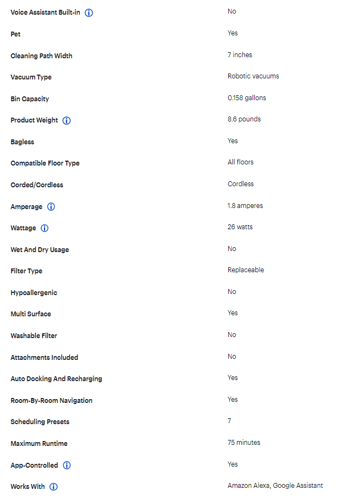This screenshot has height=502, width=339.
Task: Click the 75 minutes runtime value
Action: click(x=244, y=443)
